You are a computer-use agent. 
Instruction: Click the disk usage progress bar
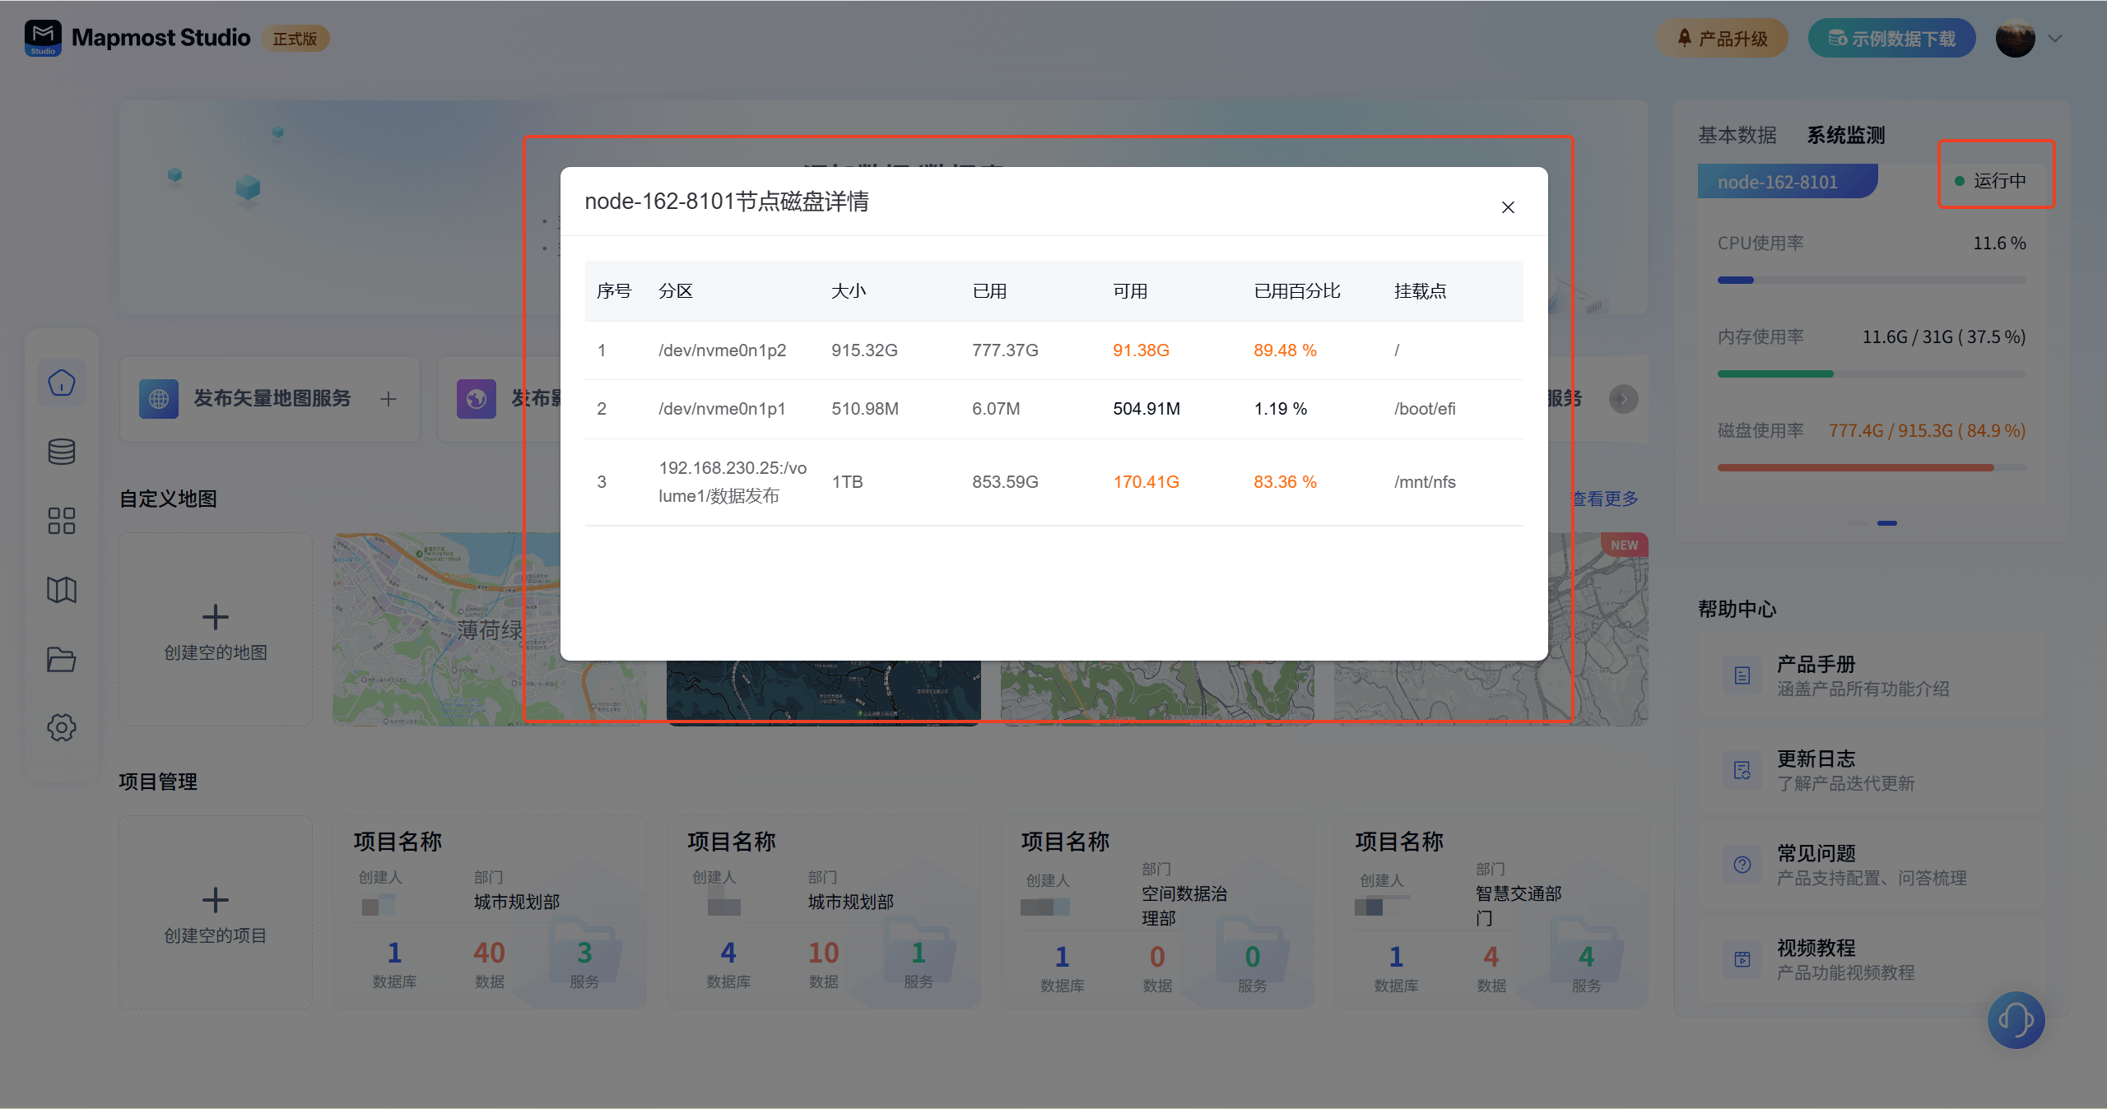click(x=1870, y=467)
